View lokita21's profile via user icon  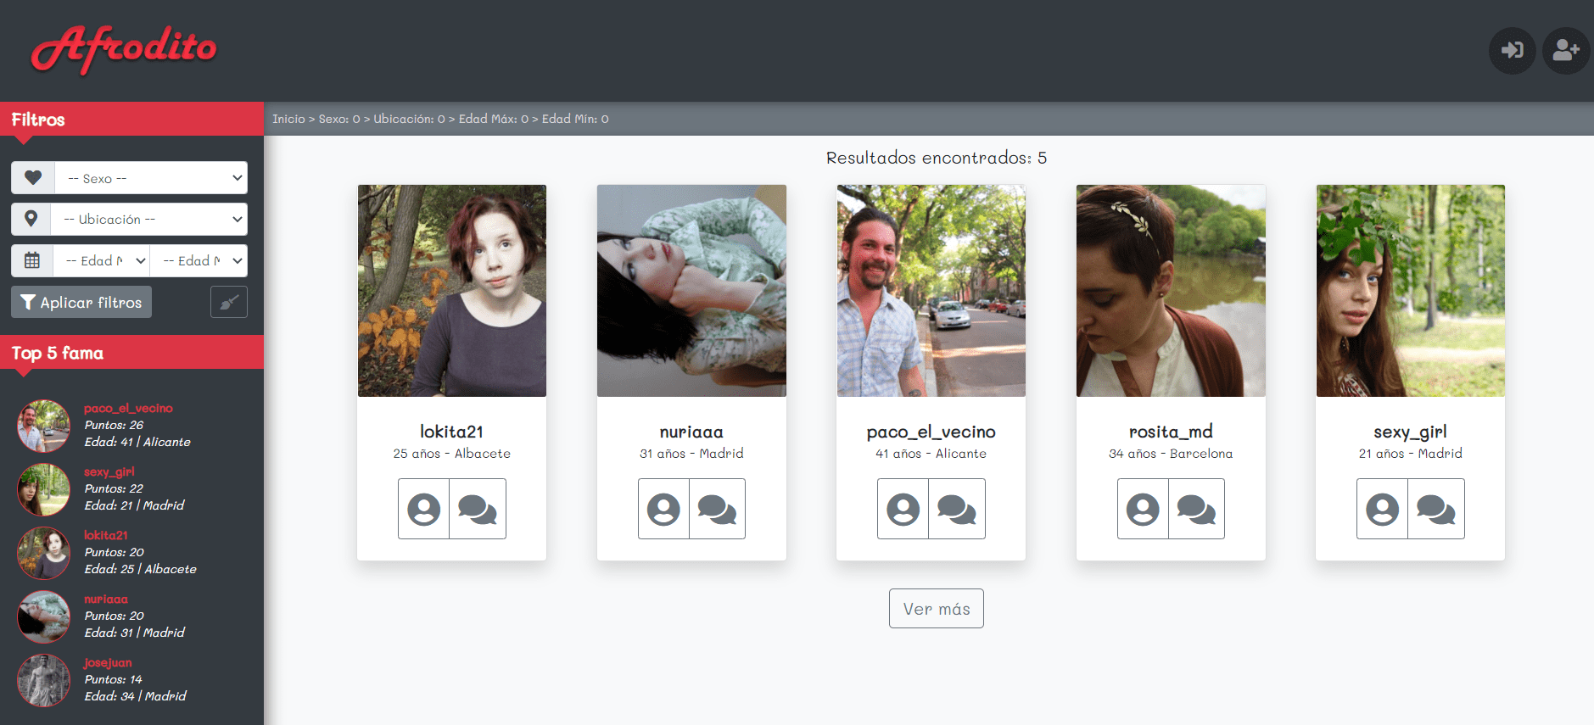tap(423, 509)
